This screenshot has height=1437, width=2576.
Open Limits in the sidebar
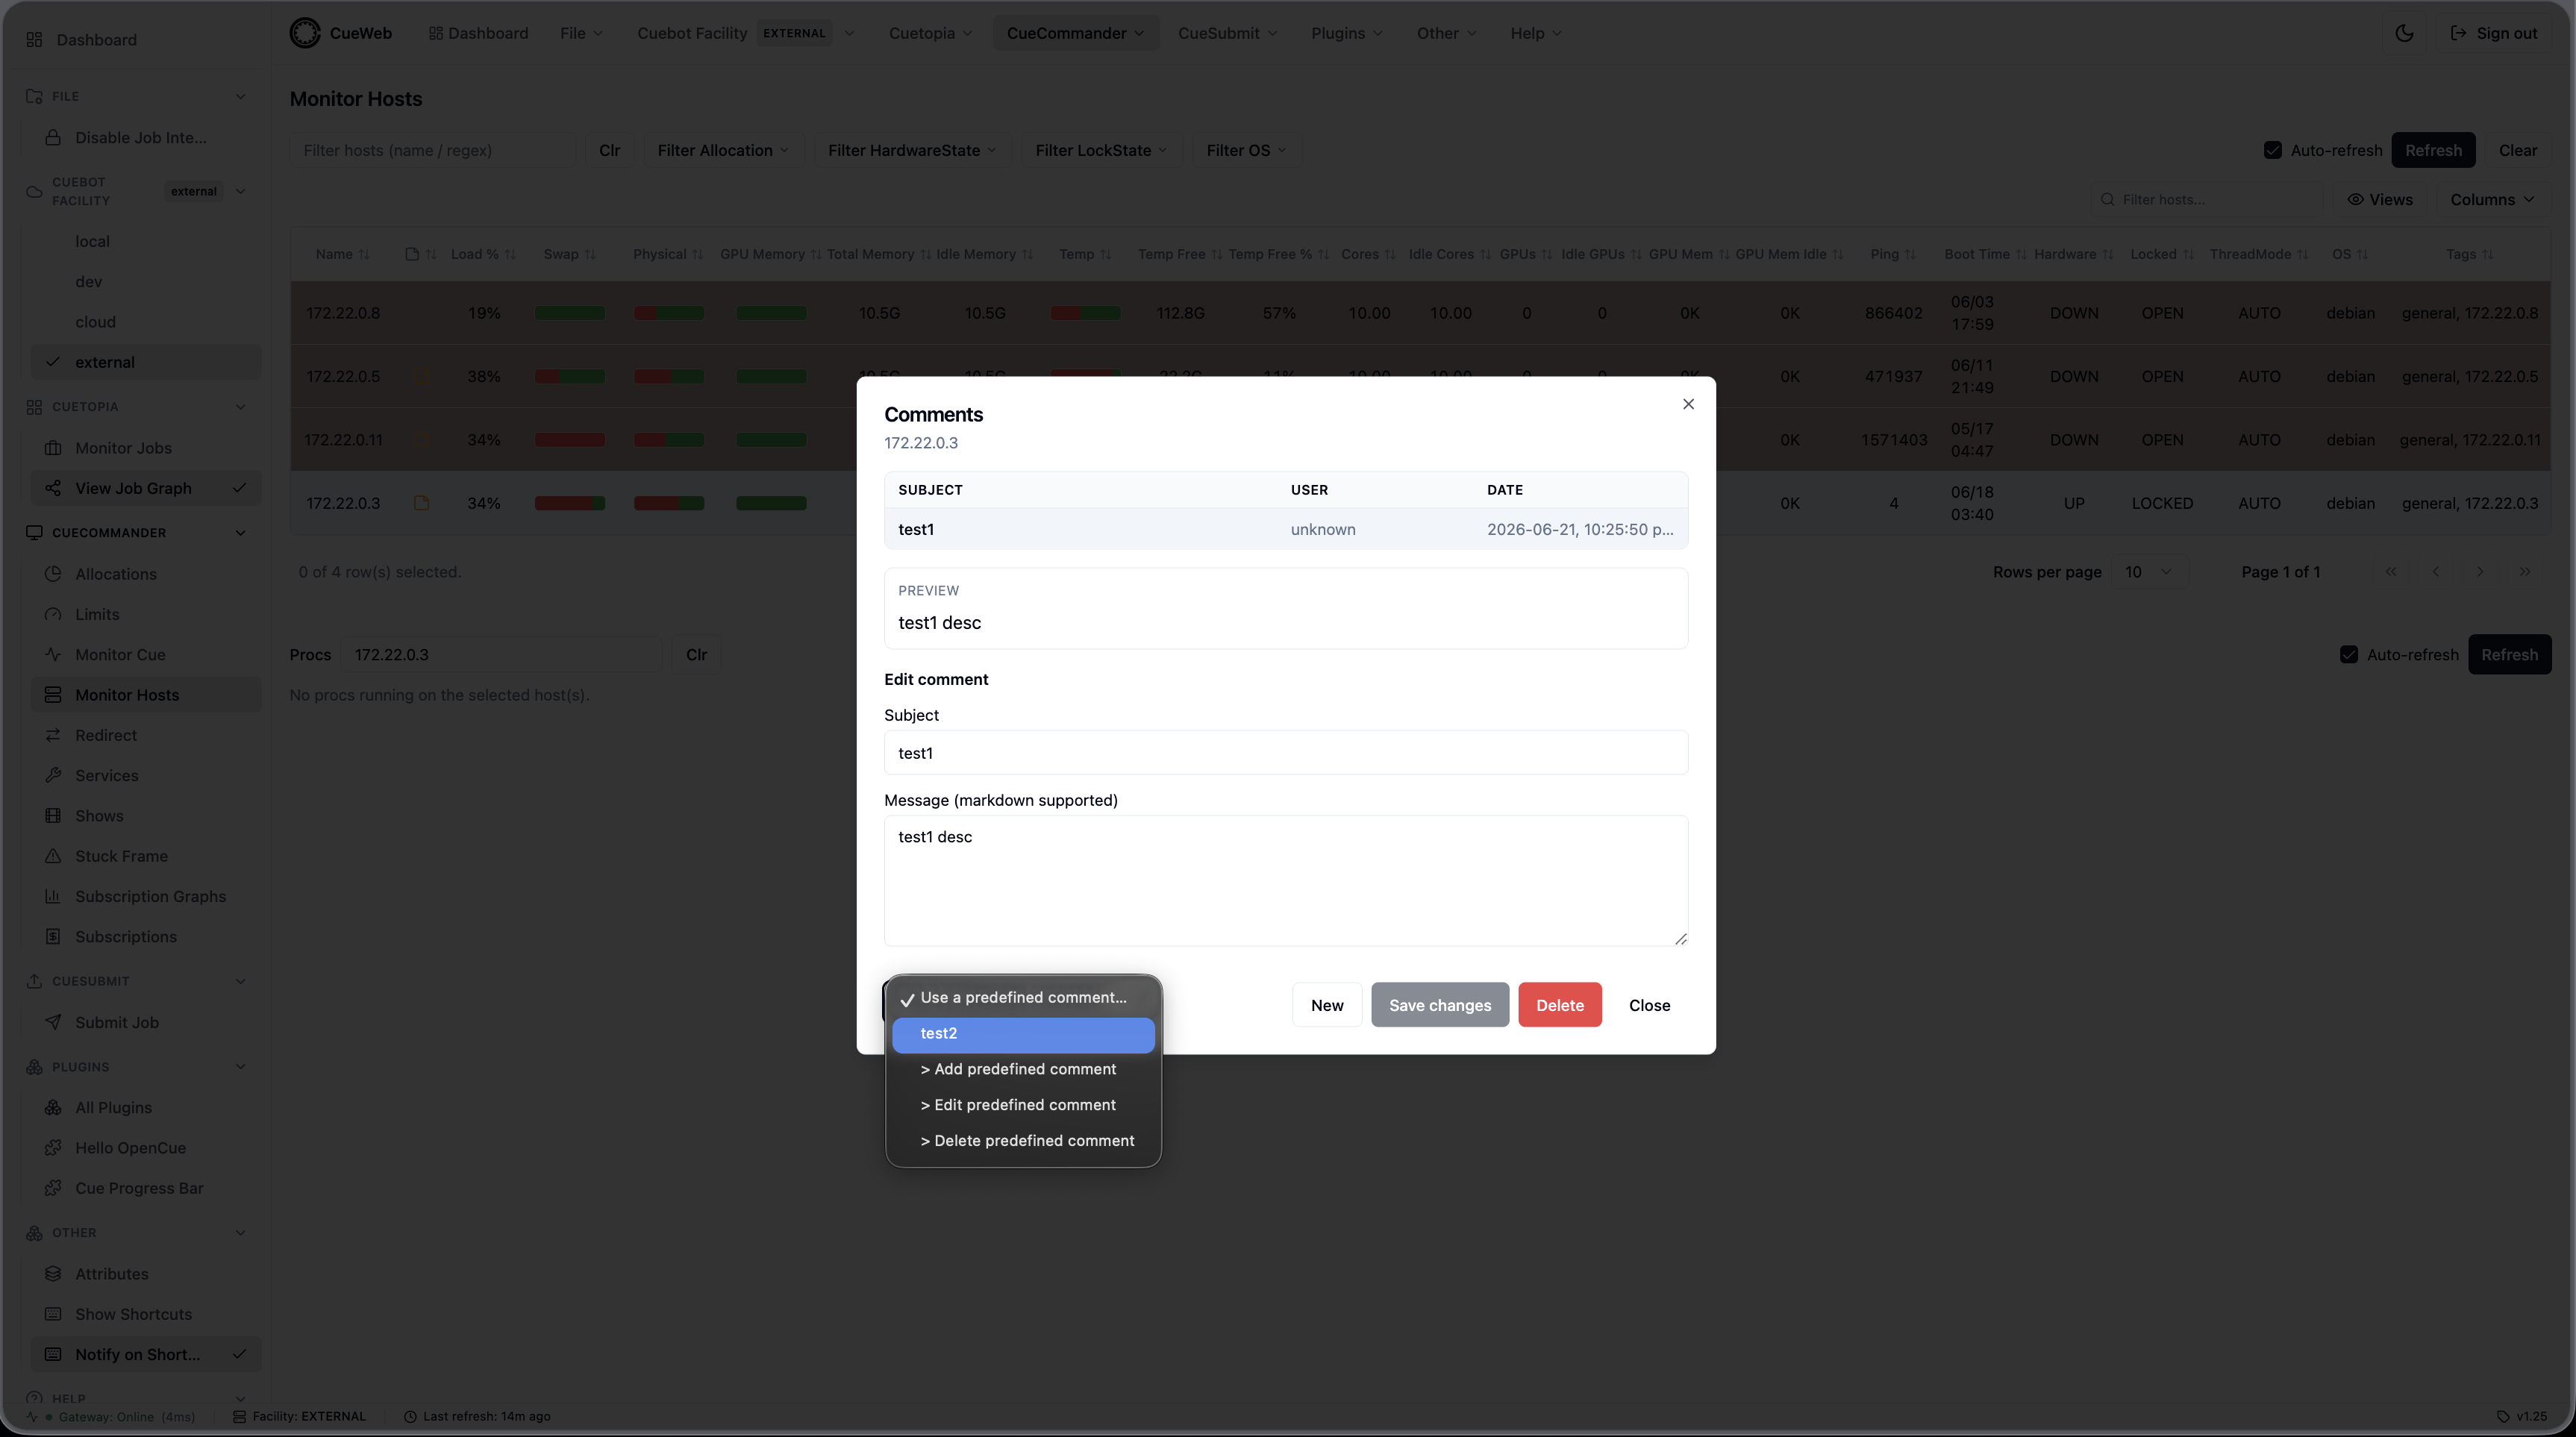pos(146,614)
